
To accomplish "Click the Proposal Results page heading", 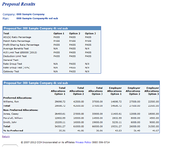I will [x=19, y=4].
